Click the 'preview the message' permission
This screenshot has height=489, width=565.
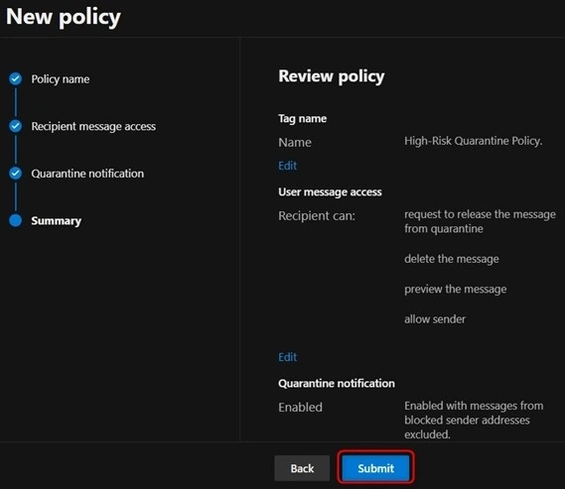[x=455, y=289]
